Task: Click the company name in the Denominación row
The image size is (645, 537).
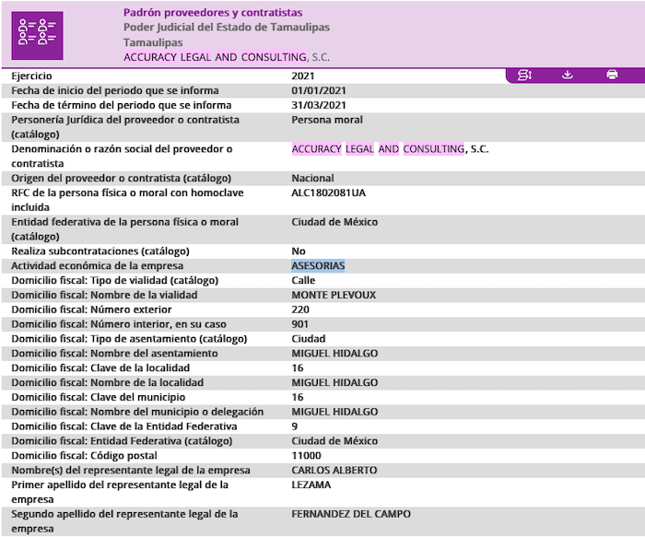Action: point(389,149)
